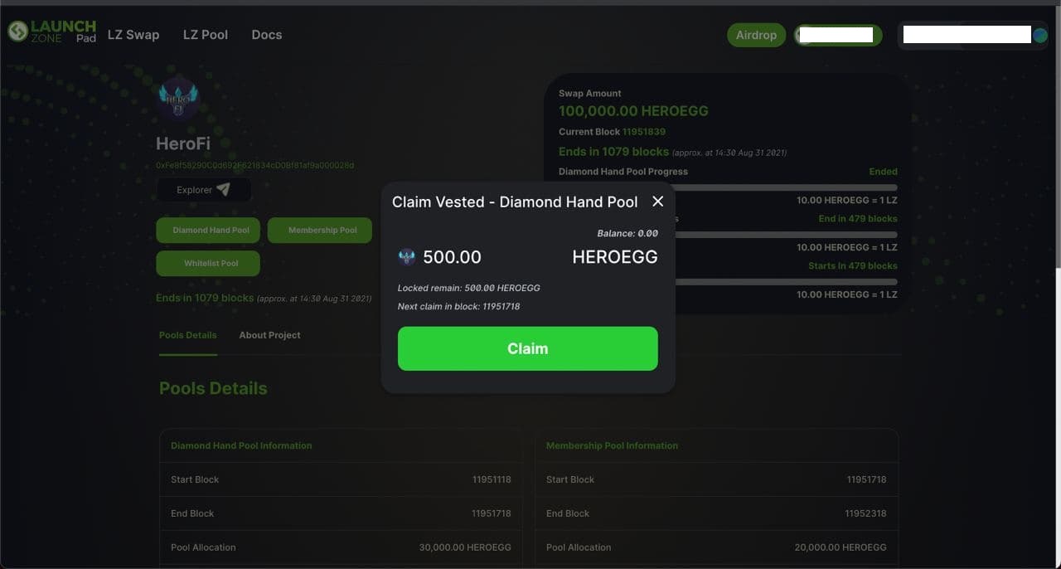Image resolution: width=1061 pixels, height=569 pixels.
Task: Open the Docs link in the header
Action: pyautogui.click(x=267, y=35)
